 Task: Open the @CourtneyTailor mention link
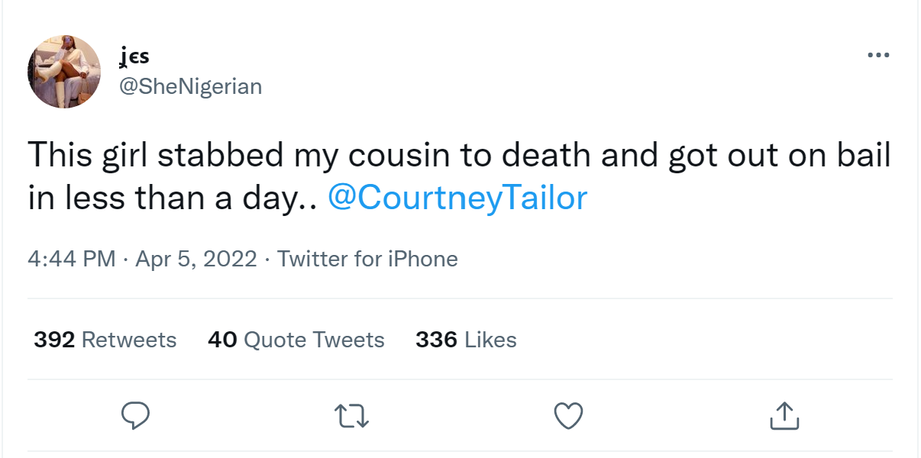pos(457,198)
